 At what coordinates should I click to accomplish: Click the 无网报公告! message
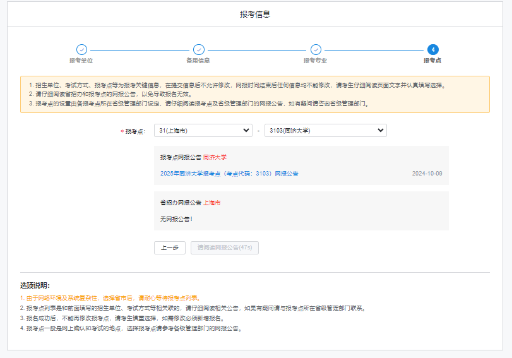coord(176,218)
